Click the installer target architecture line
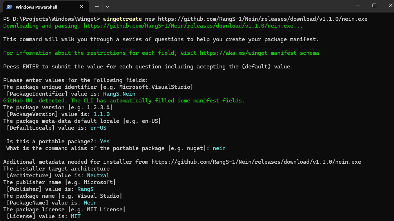394x221 pixels. tap(56, 169)
